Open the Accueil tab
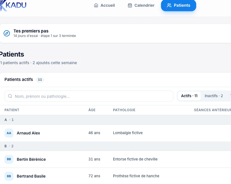The height and width of the screenshot is (184, 231). (104, 5)
